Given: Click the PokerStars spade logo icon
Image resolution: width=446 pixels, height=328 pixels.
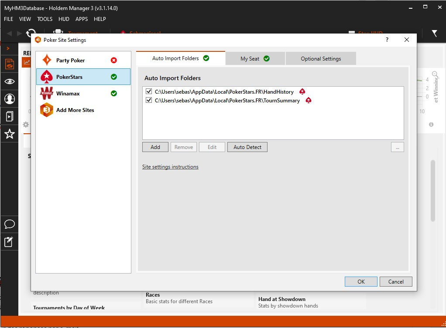Looking at the screenshot, I should pos(47,77).
